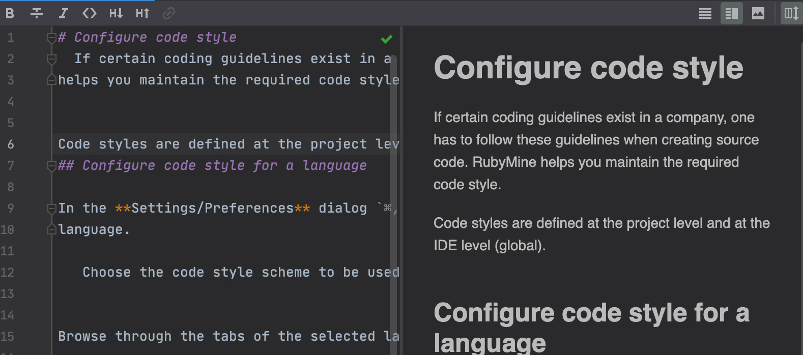The height and width of the screenshot is (355, 803).
Task: Collapse the fold at line 1 heading
Action: pyautogui.click(x=51, y=38)
